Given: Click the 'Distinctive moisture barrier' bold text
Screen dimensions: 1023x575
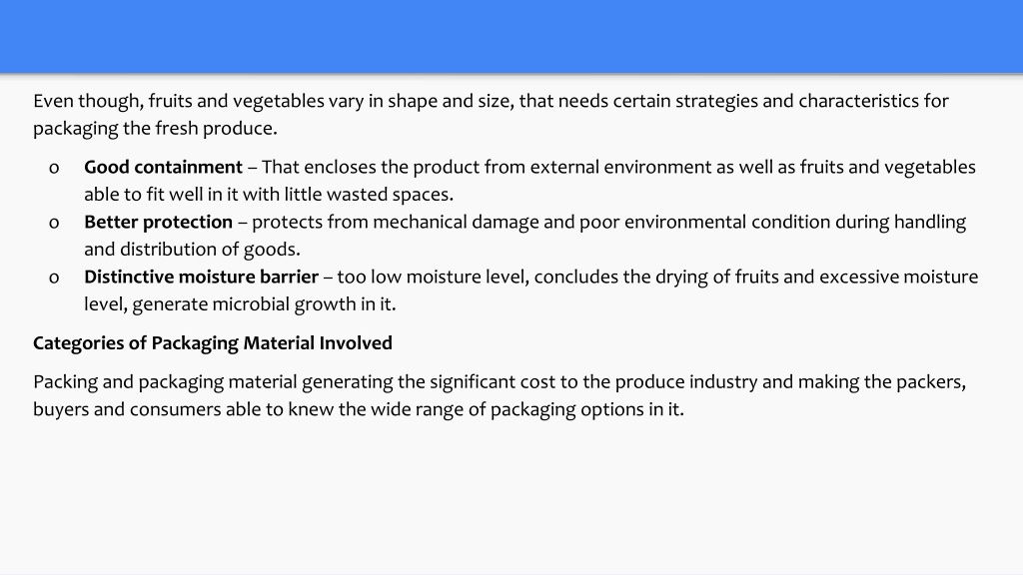Looking at the screenshot, I should pyautogui.click(x=201, y=277).
